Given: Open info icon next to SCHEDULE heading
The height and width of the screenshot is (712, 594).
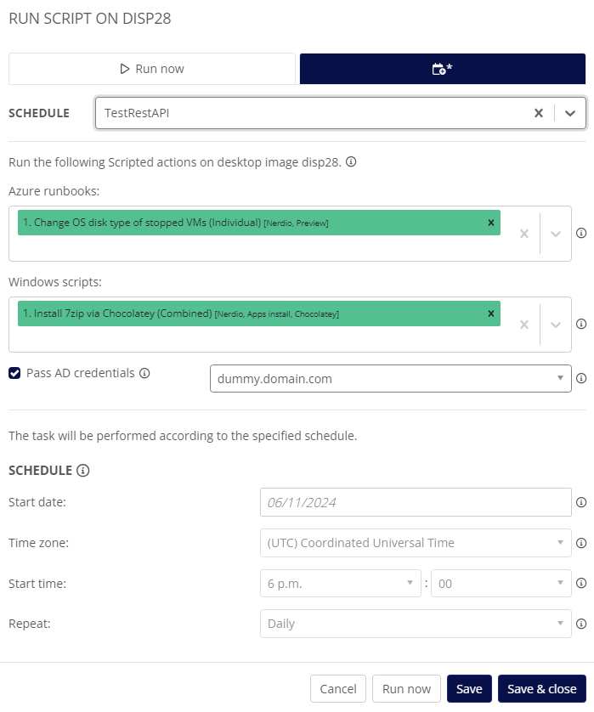Looking at the screenshot, I should (82, 471).
